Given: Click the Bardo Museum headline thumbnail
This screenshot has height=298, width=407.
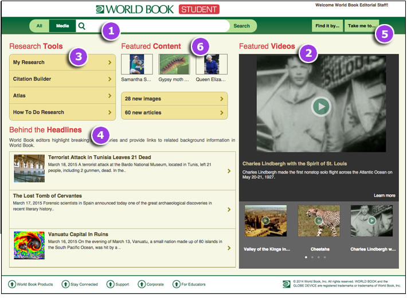Looking at the screenshot, I should pos(29,168).
